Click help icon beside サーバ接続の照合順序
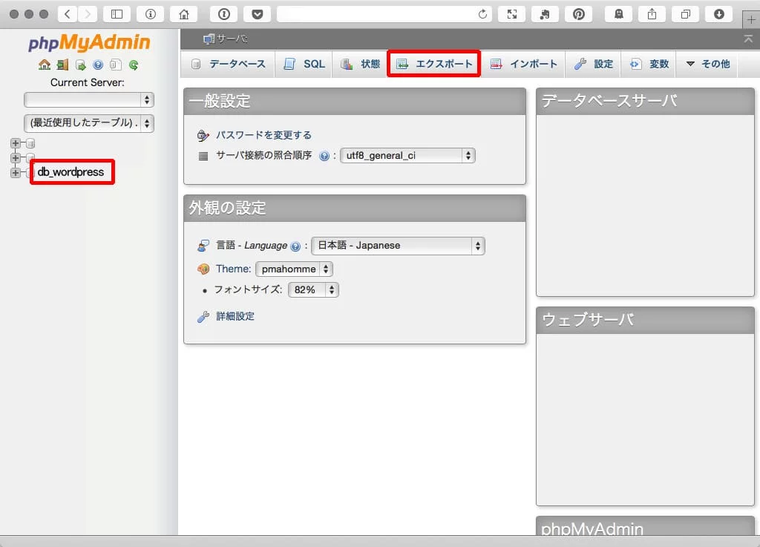This screenshot has height=547, width=760. pyautogui.click(x=324, y=156)
